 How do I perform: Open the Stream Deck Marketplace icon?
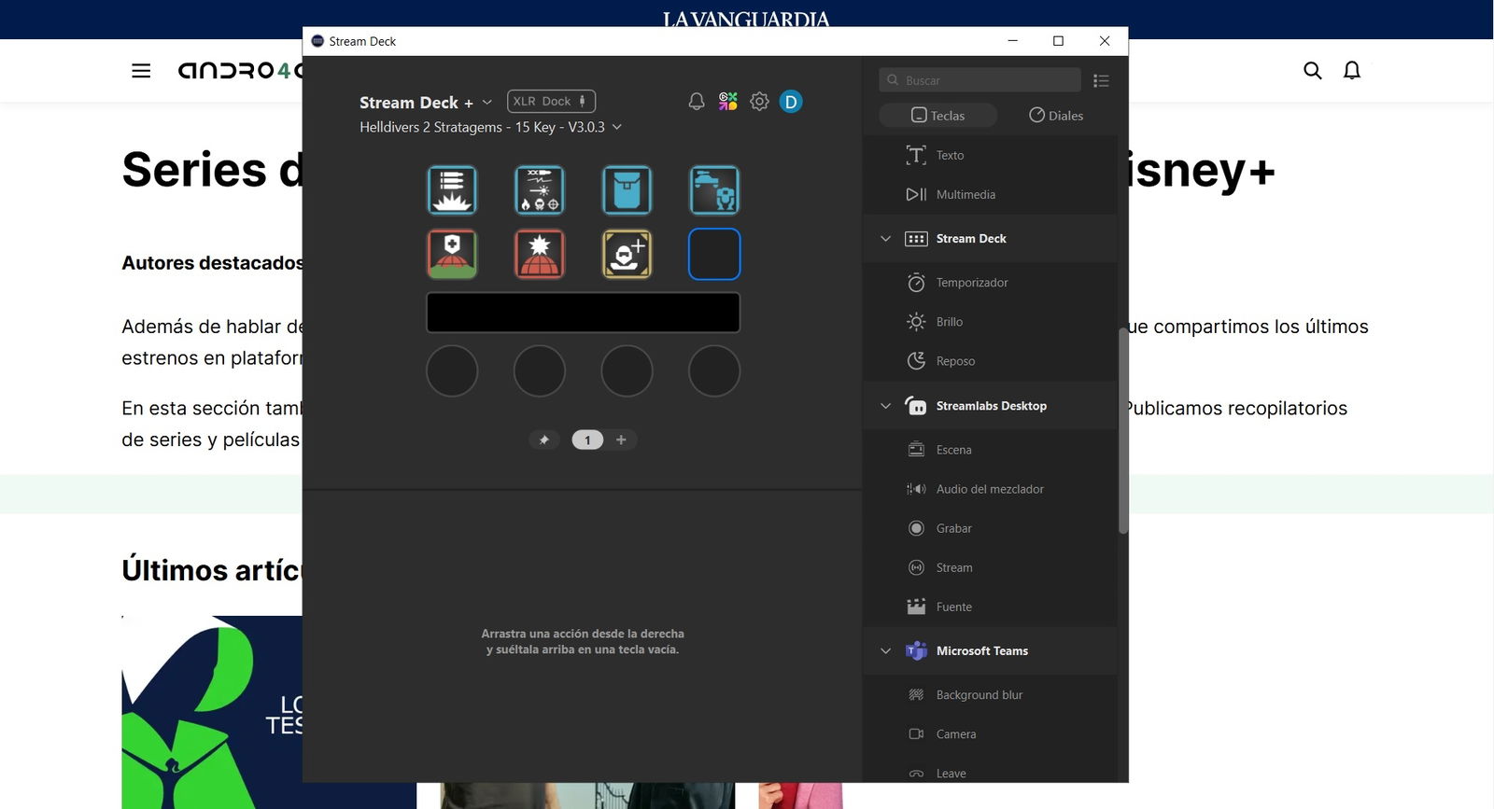[x=728, y=102]
